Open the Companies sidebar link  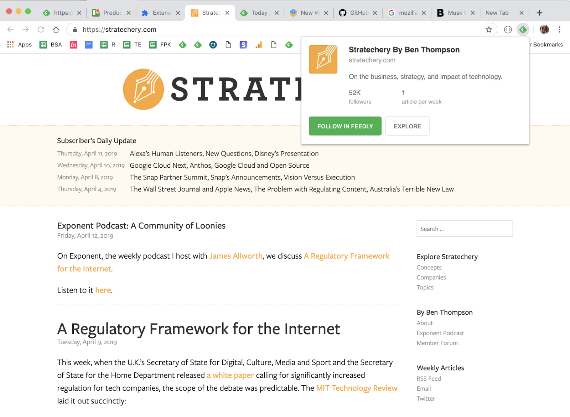(431, 278)
